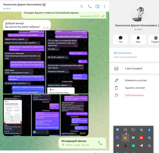Click the 'Имя пользователя' label

(125, 57)
